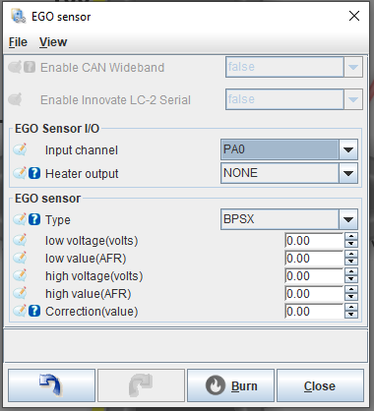Click the Enable Innovate LC-2 Serial label
The width and height of the screenshot is (374, 411).
(x=115, y=100)
